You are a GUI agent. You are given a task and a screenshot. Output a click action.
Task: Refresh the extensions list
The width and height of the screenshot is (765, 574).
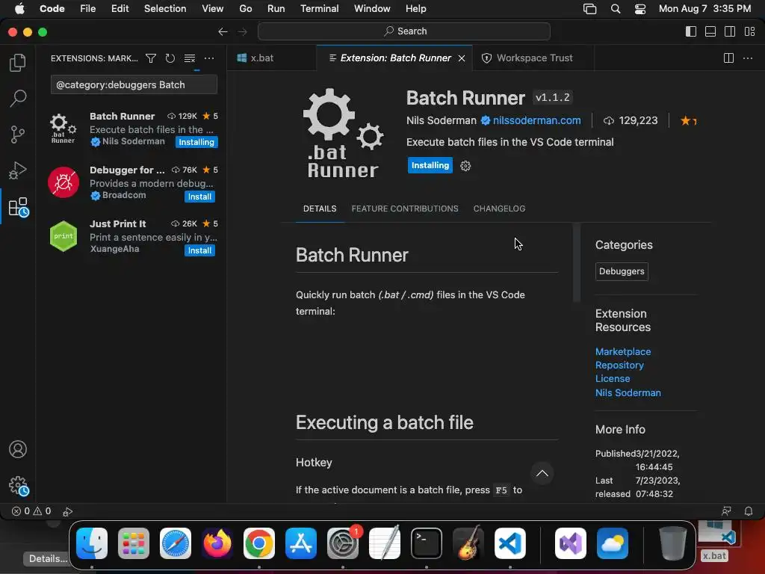pyautogui.click(x=170, y=58)
